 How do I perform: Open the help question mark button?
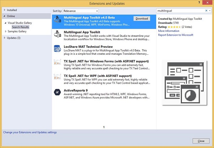[199, 3]
